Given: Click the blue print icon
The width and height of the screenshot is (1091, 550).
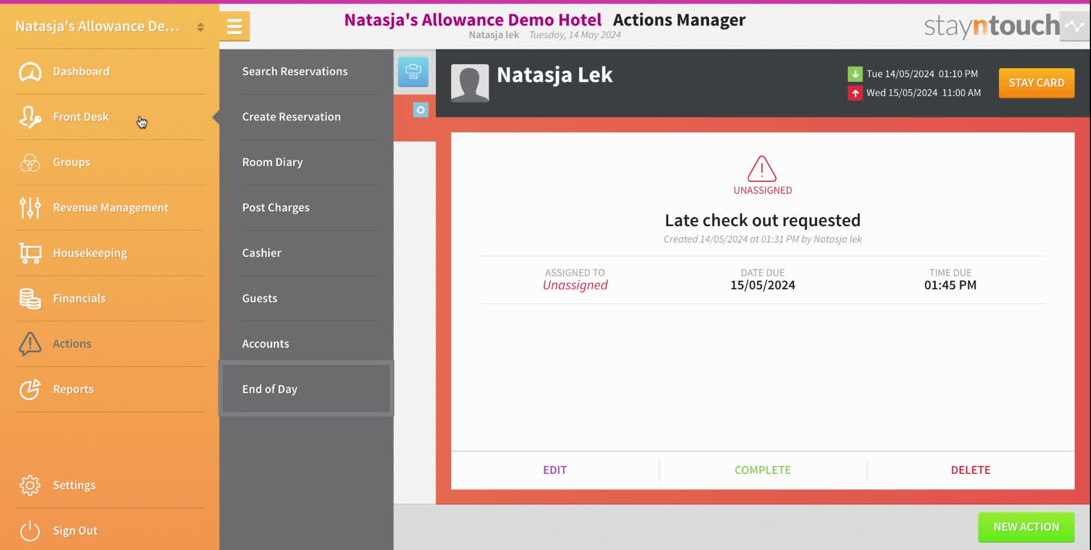Looking at the screenshot, I should pyautogui.click(x=413, y=72).
